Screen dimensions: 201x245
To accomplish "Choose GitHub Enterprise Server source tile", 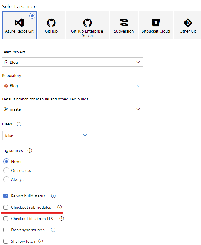I will pos(87,25).
